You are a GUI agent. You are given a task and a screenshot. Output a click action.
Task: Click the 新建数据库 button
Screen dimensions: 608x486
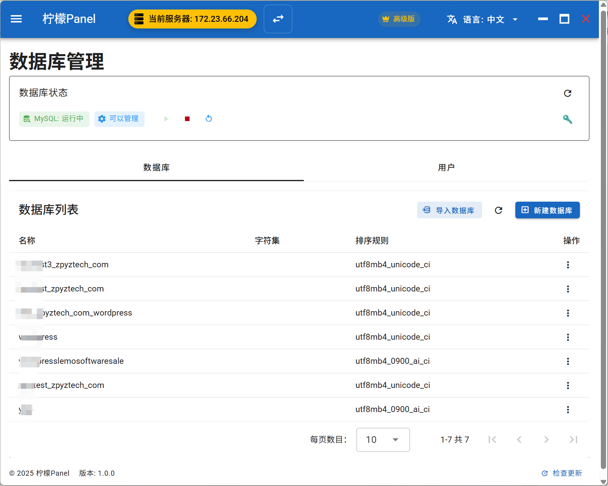coord(547,210)
